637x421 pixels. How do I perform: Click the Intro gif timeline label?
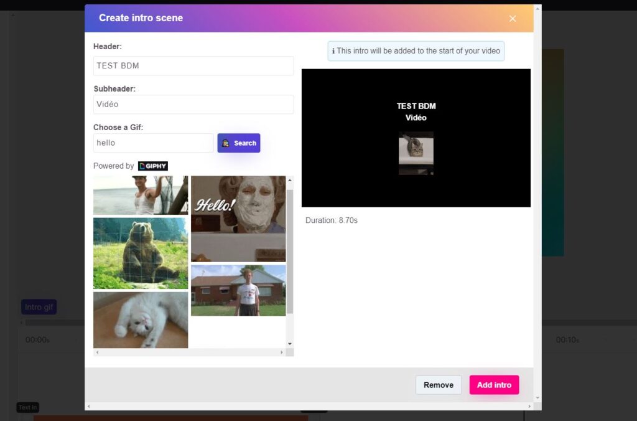(39, 307)
